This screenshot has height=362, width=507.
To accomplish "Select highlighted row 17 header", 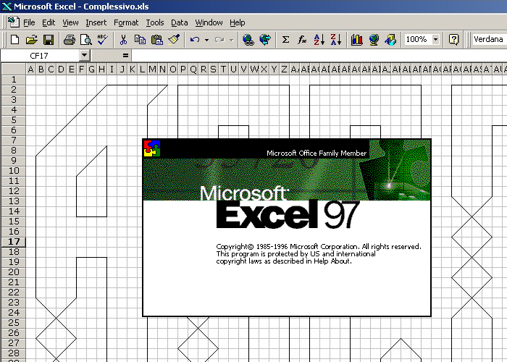I will click(13, 242).
